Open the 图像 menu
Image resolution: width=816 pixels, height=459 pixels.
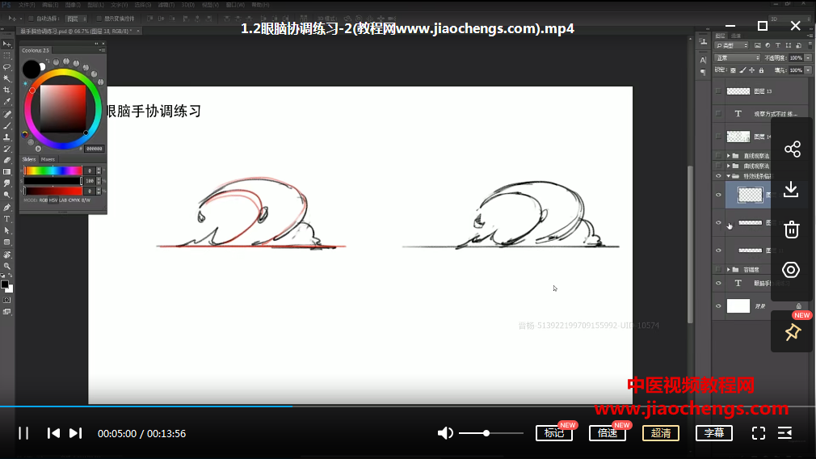73,5
